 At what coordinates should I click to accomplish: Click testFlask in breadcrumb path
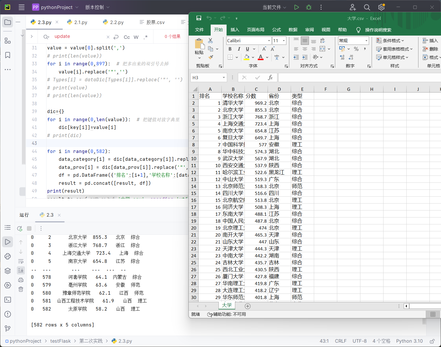[x=60, y=341]
